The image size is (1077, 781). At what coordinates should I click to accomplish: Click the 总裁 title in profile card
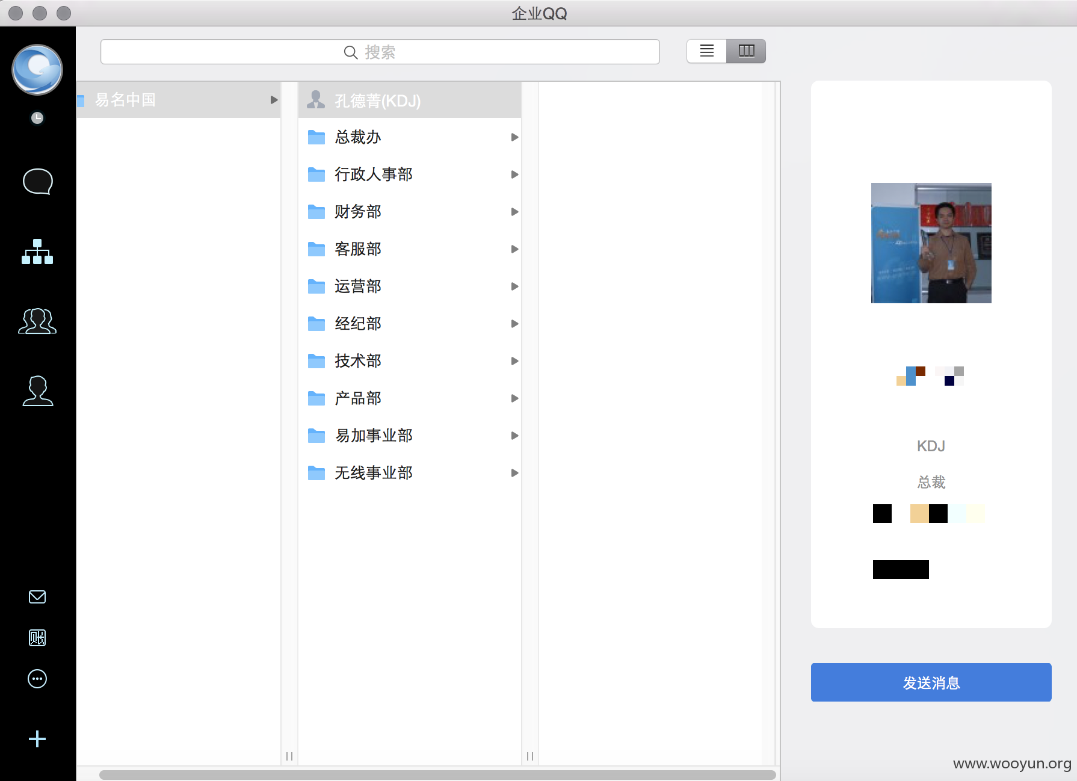931,482
